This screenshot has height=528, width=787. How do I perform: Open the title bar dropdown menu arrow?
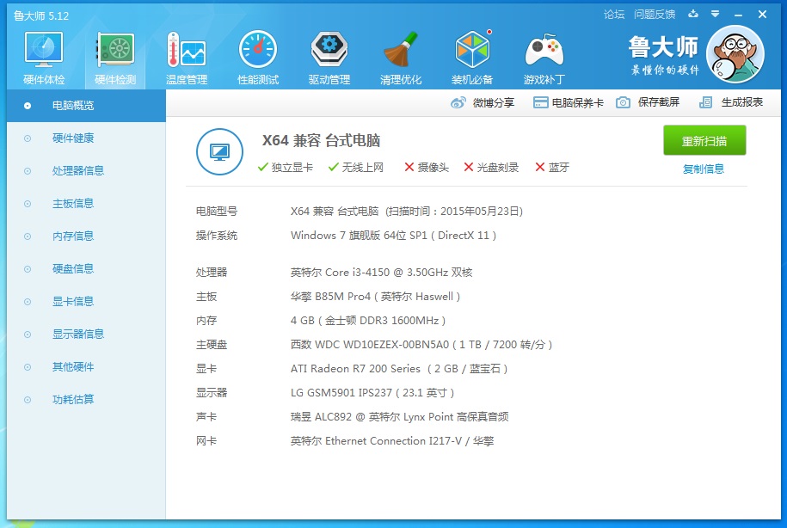tap(716, 14)
